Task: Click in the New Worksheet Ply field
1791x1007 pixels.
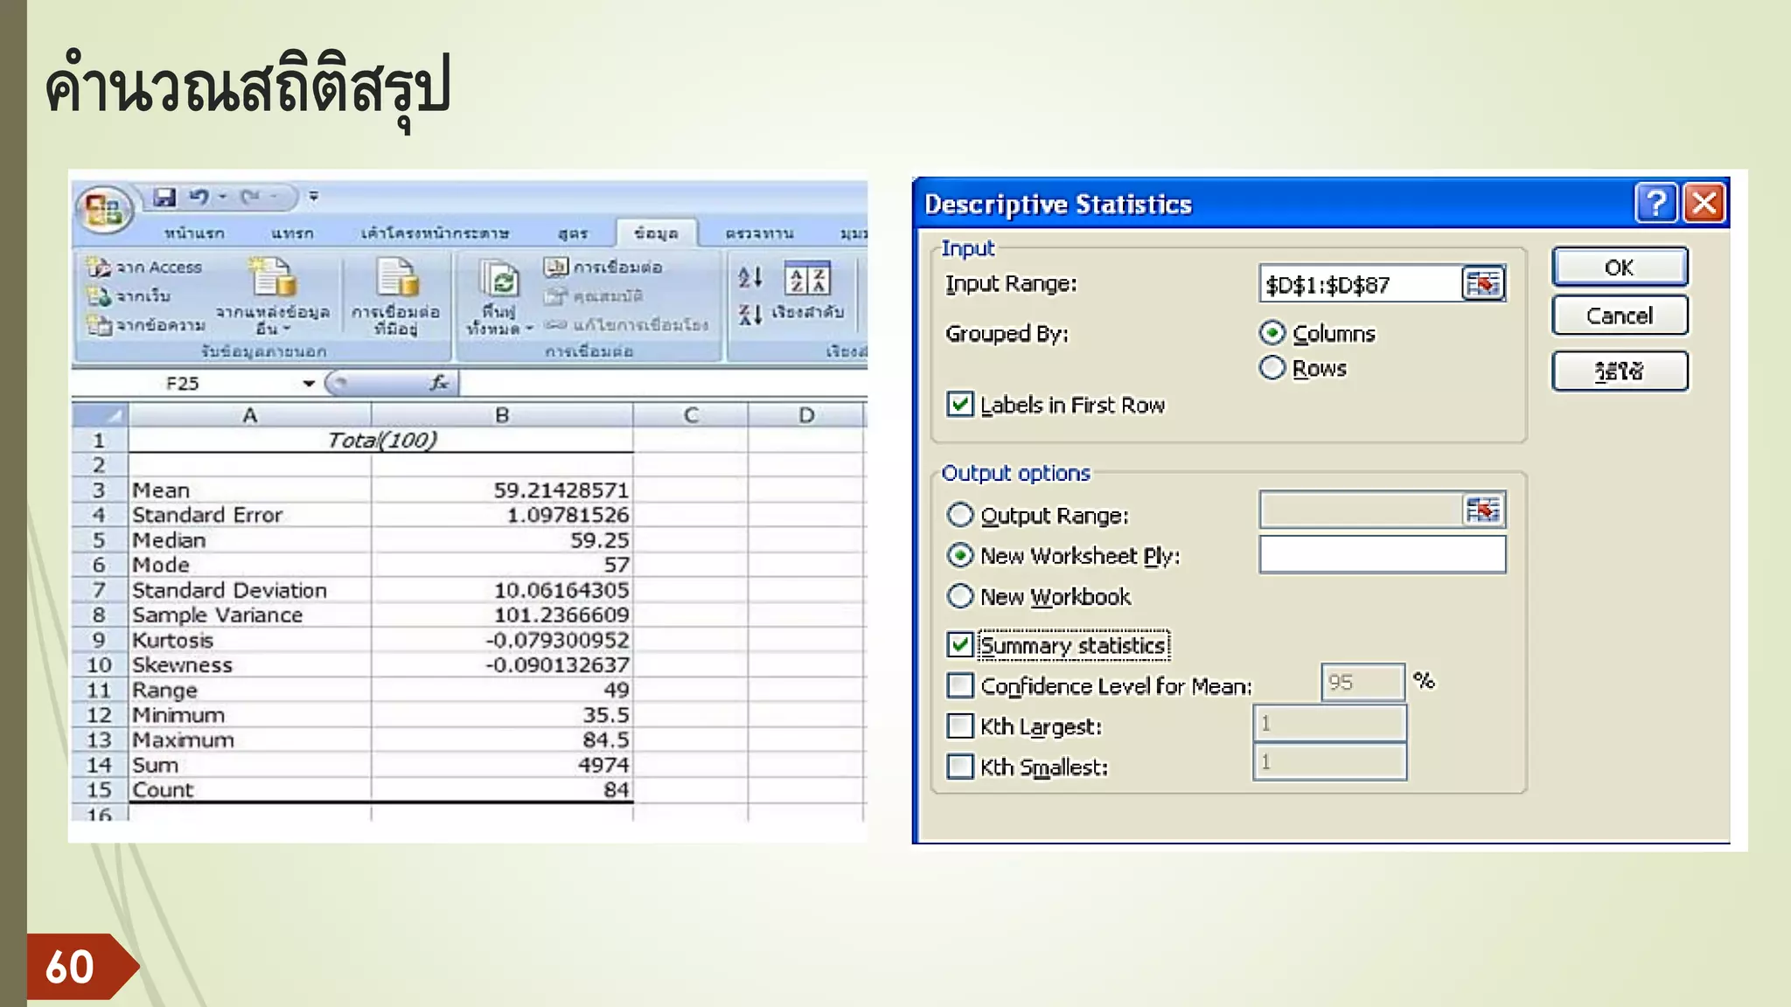Action: click(1382, 555)
